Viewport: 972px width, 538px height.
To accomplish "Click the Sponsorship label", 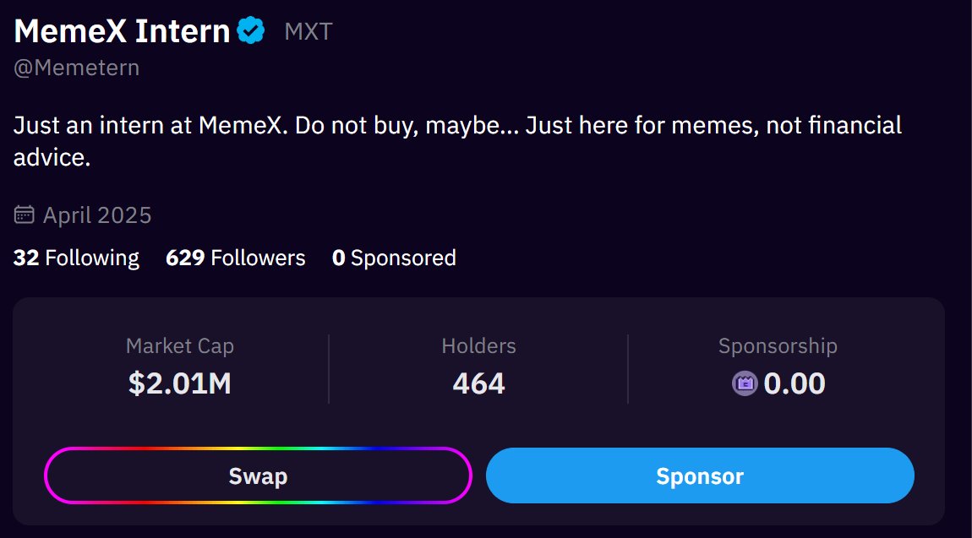I will point(778,346).
